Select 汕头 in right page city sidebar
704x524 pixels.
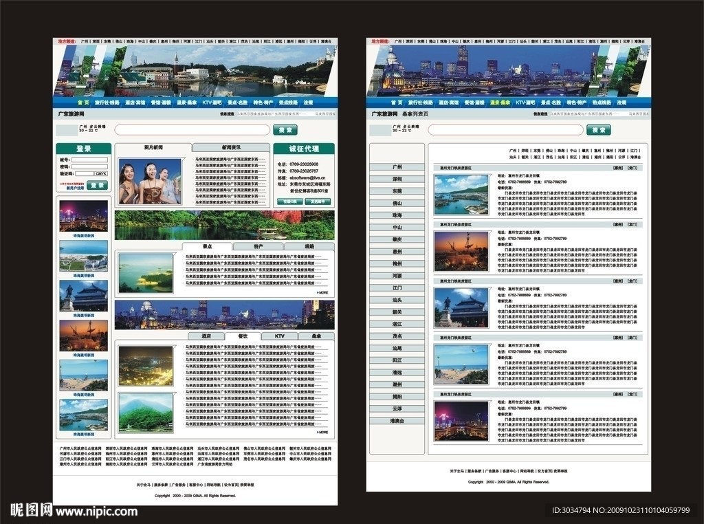(x=397, y=300)
